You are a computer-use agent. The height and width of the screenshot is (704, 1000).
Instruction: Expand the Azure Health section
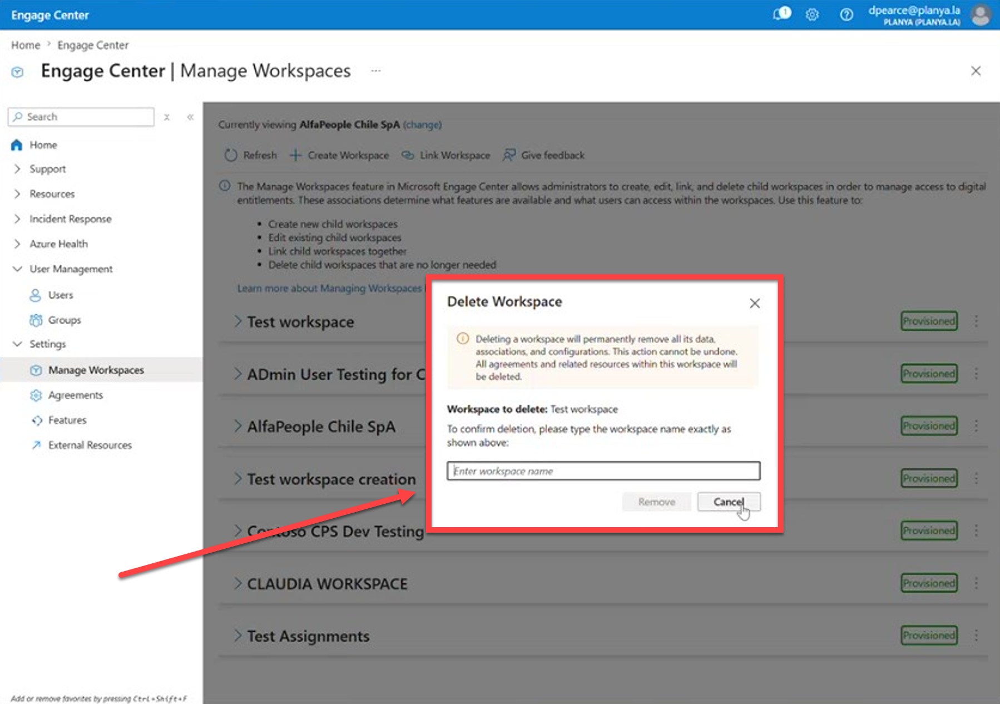click(17, 244)
